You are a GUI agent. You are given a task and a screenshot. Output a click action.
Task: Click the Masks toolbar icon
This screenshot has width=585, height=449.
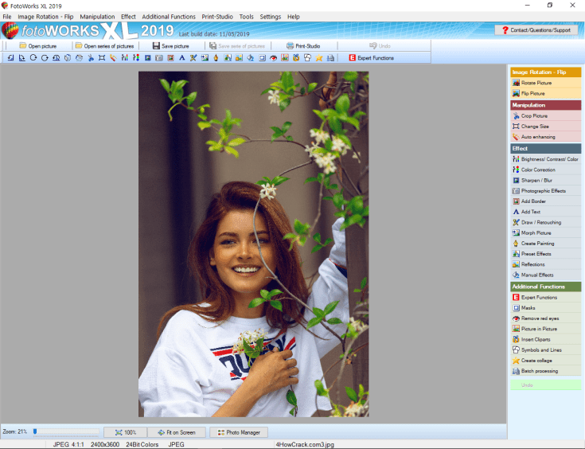(x=262, y=58)
